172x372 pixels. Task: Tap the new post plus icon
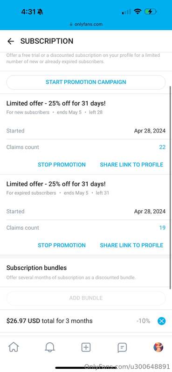pyautogui.click(x=86, y=347)
